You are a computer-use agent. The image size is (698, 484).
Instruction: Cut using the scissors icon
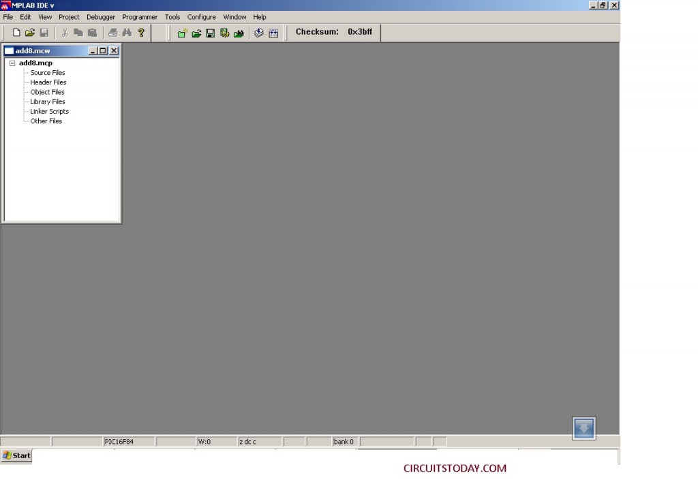pyautogui.click(x=64, y=32)
